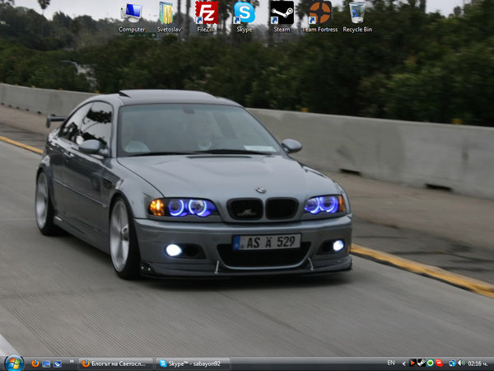The image size is (494, 371).
Task: Expand Quick Launch overflow chevron
Action: [x=72, y=361]
